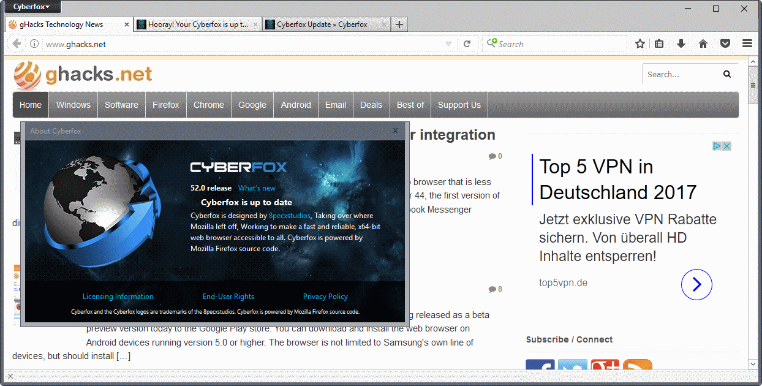Open the Email navigation item
The width and height of the screenshot is (762, 386).
coord(336,105)
